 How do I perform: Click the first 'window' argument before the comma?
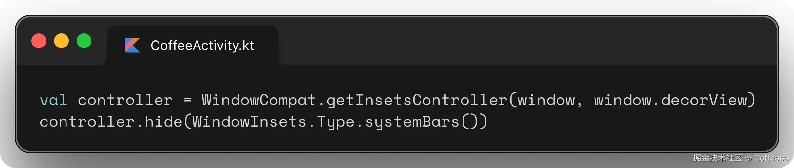pos(546,100)
